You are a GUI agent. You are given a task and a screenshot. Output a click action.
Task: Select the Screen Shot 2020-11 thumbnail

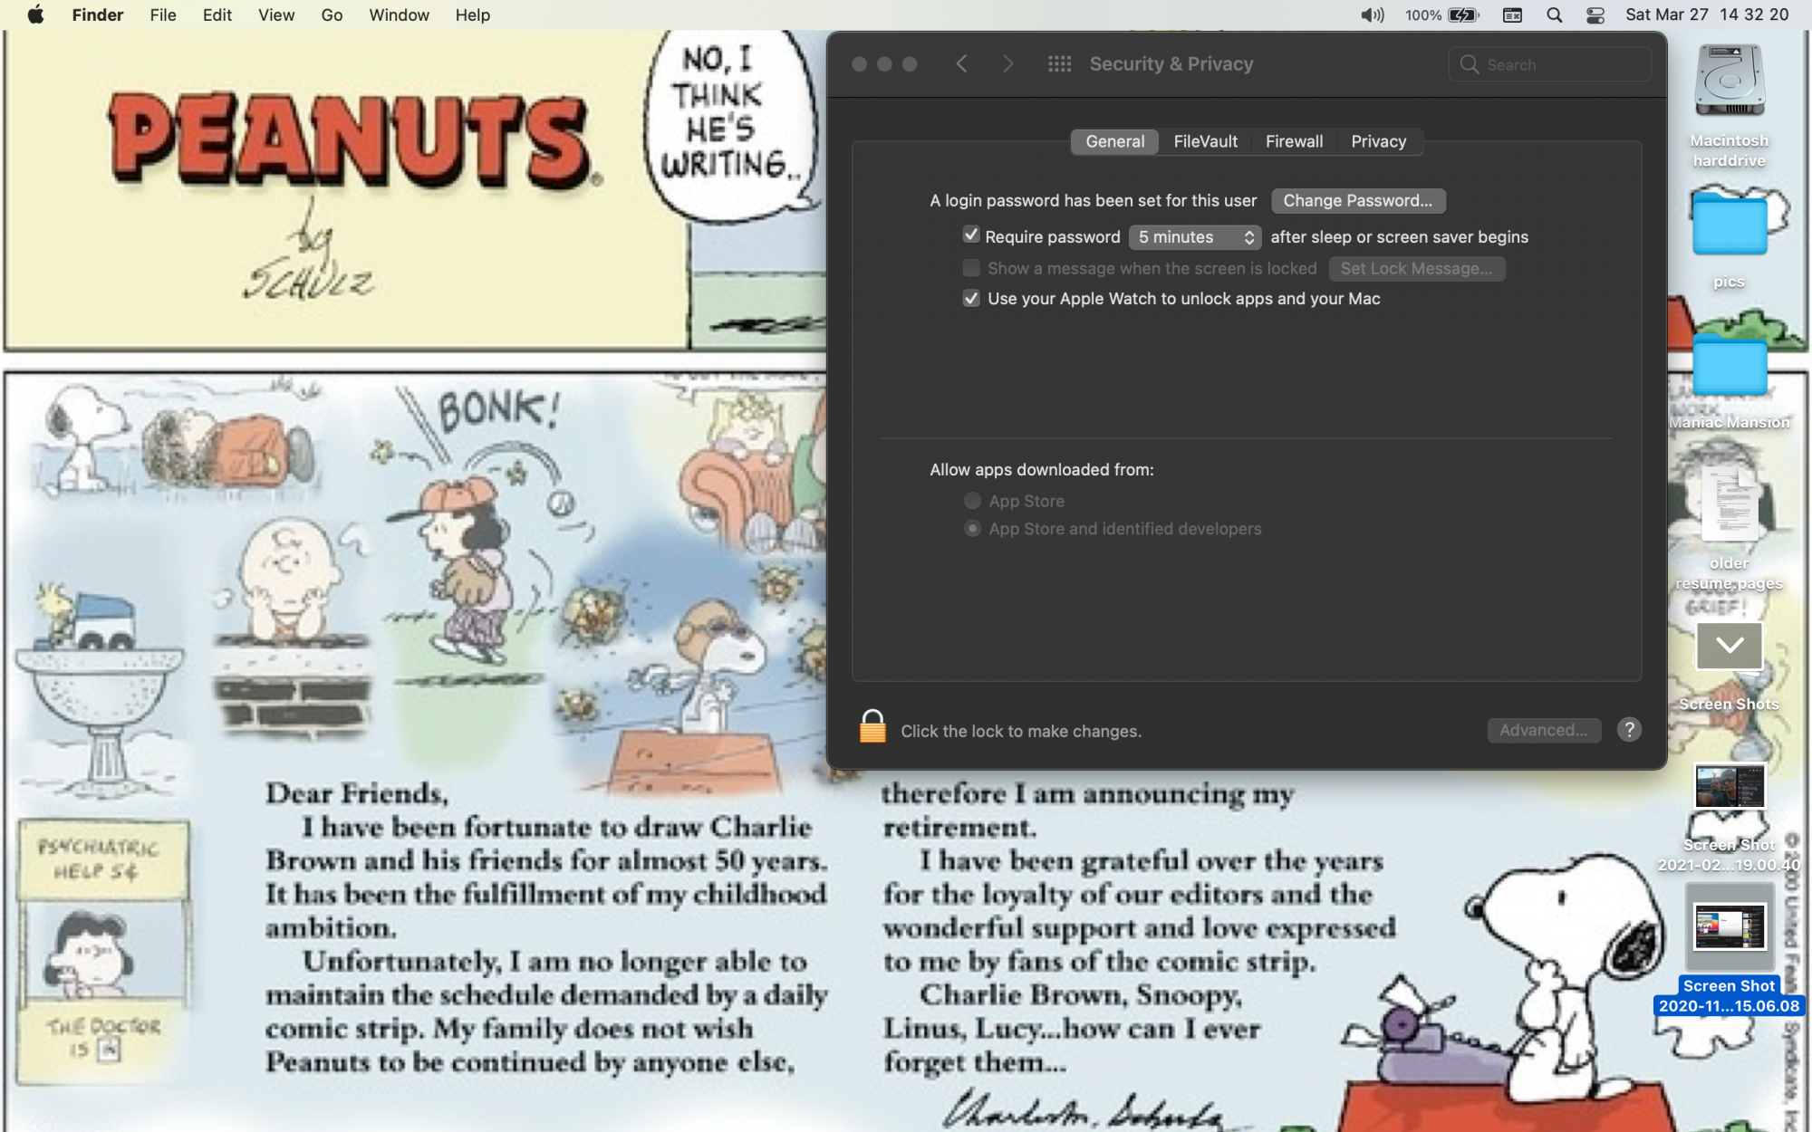tap(1729, 927)
